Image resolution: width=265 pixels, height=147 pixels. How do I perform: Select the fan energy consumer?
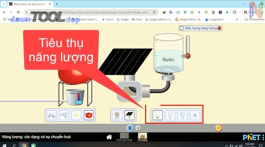coord(195,115)
